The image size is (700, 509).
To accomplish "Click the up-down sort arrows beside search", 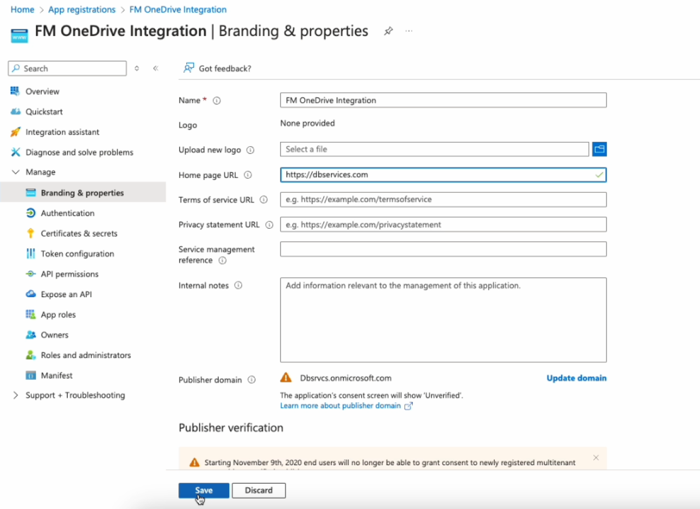I will [137, 68].
